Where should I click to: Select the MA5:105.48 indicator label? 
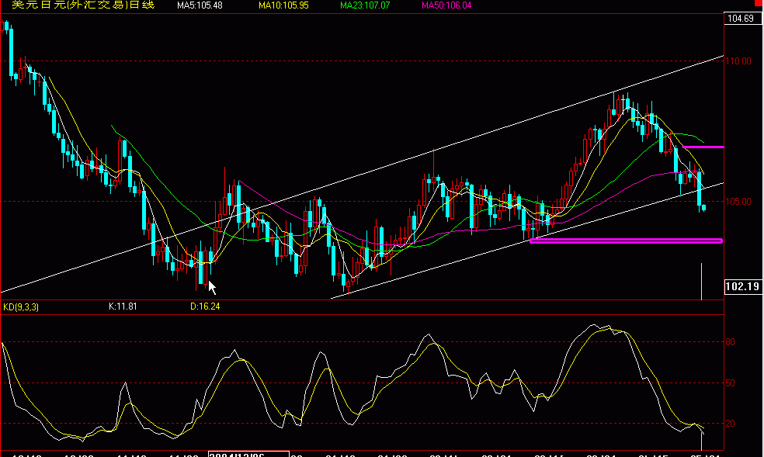coord(200,5)
